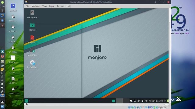The width and height of the screenshot is (195, 109).
Task: Click the eject media icon in host side panel
Action: tap(2, 81)
